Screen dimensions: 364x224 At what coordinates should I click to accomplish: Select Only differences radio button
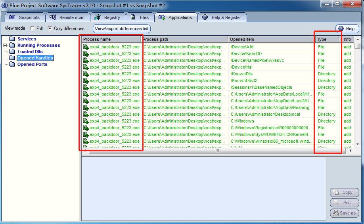click(x=50, y=28)
